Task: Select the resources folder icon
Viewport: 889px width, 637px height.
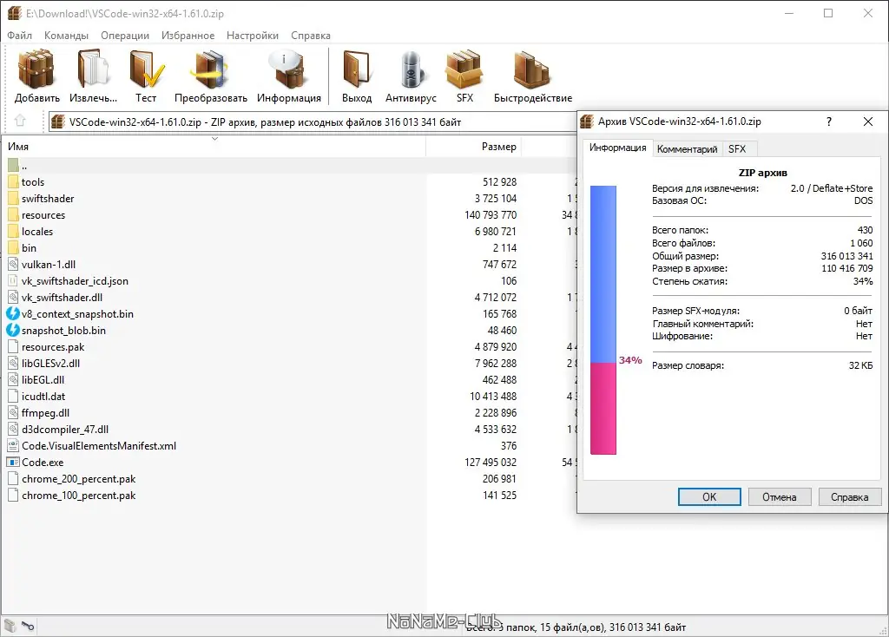Action: tap(14, 214)
